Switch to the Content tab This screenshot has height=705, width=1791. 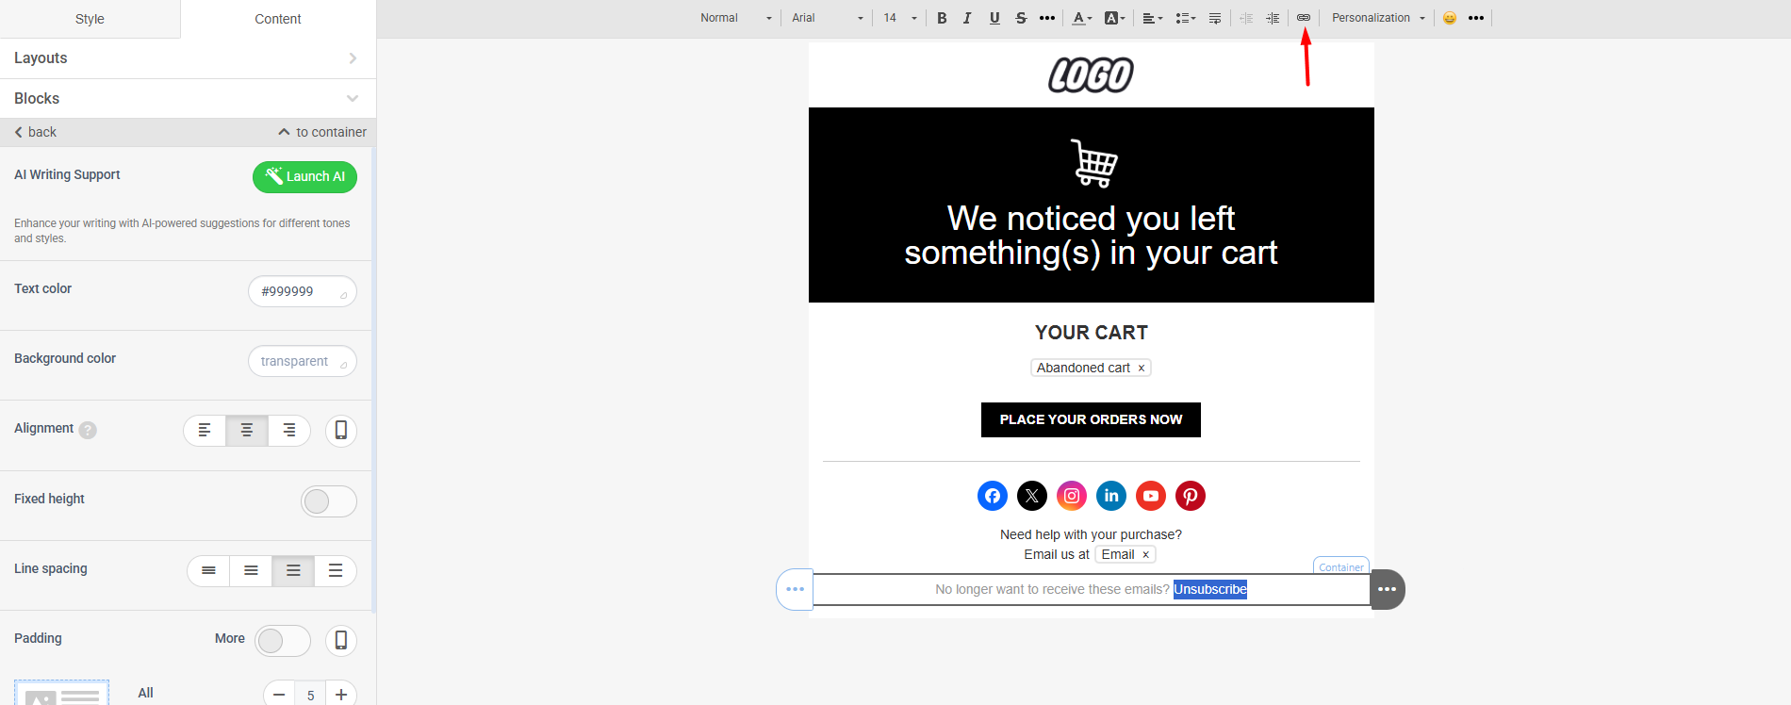click(278, 19)
